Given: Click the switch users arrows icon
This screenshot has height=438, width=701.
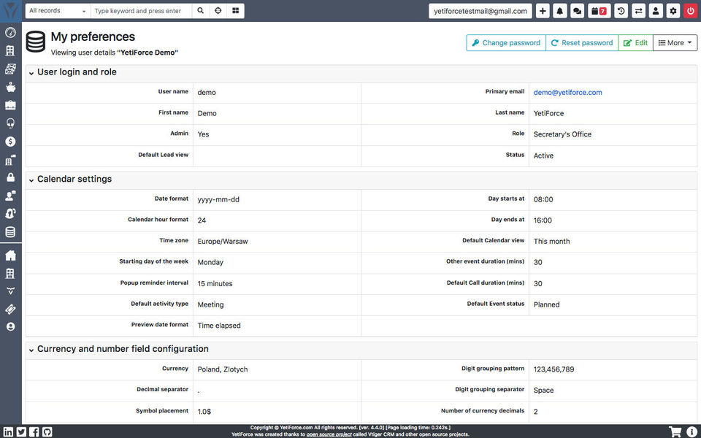Looking at the screenshot, I should tap(638, 11).
